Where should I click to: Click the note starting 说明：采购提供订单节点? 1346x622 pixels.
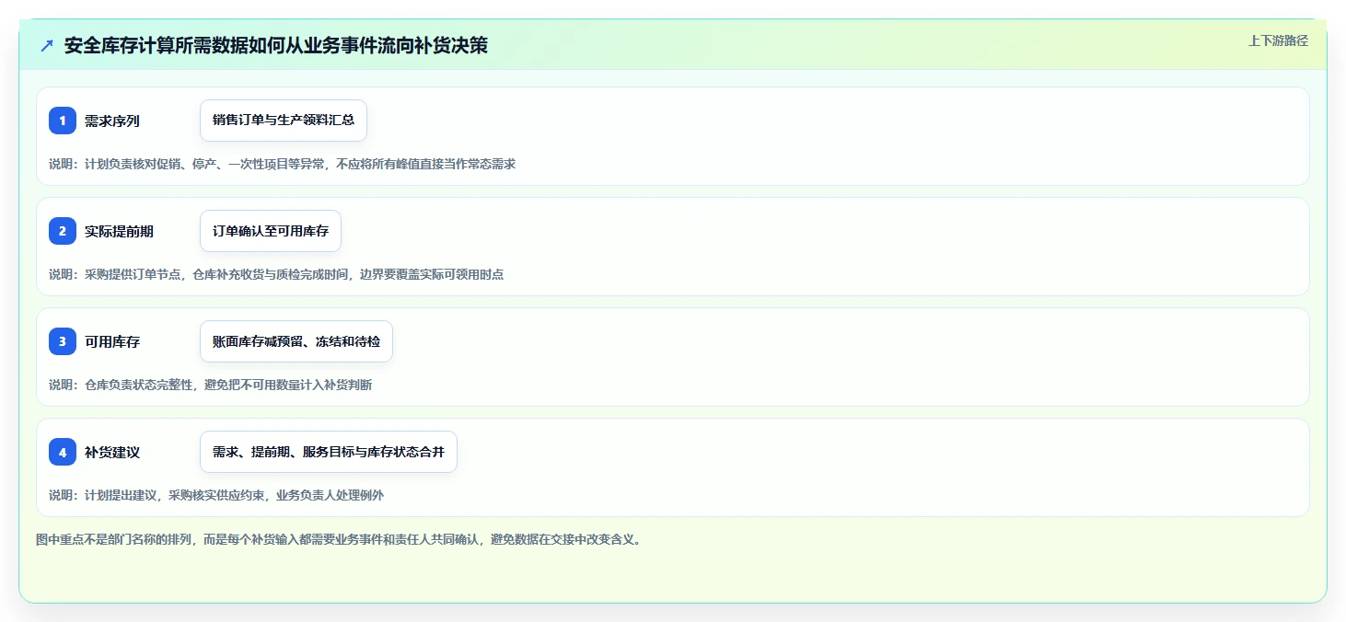(276, 274)
